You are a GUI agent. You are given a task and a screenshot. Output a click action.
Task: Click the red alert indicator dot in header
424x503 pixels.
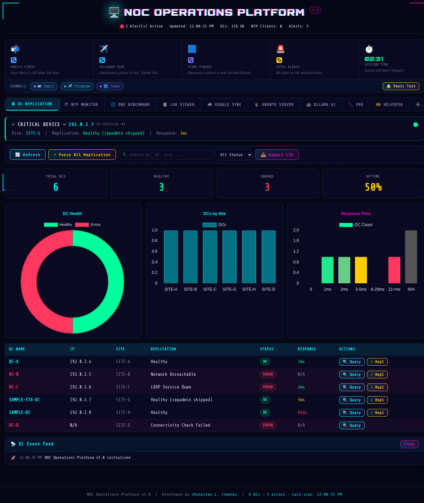pos(122,26)
